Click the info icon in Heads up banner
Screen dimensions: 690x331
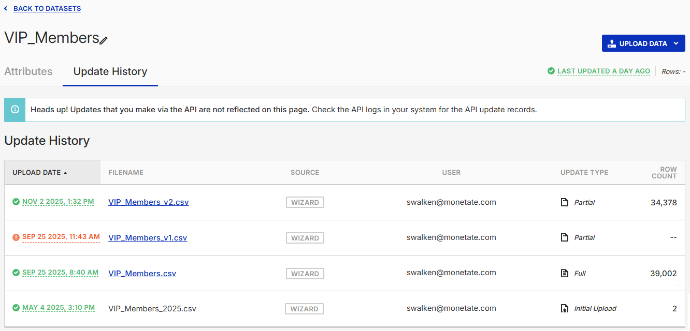(15, 110)
